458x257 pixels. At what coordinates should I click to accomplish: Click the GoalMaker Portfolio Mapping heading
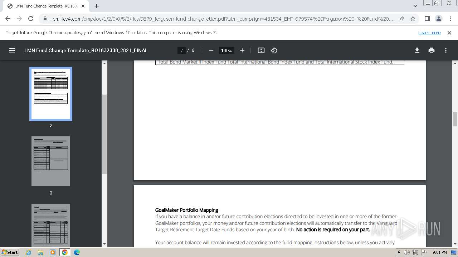186,210
